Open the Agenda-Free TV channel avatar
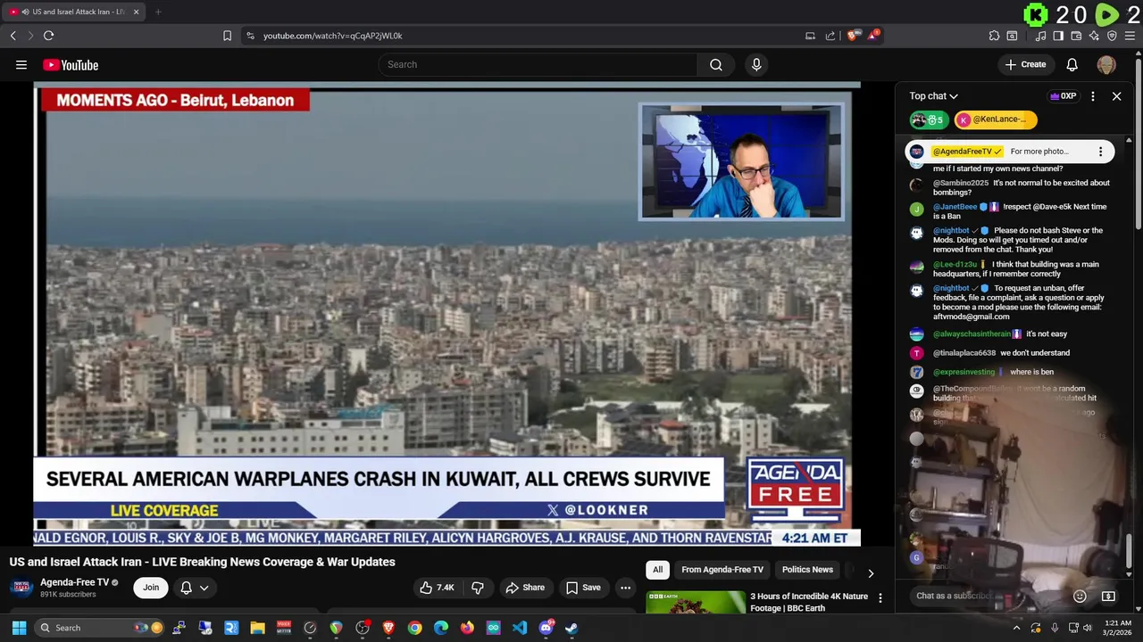 click(21, 588)
